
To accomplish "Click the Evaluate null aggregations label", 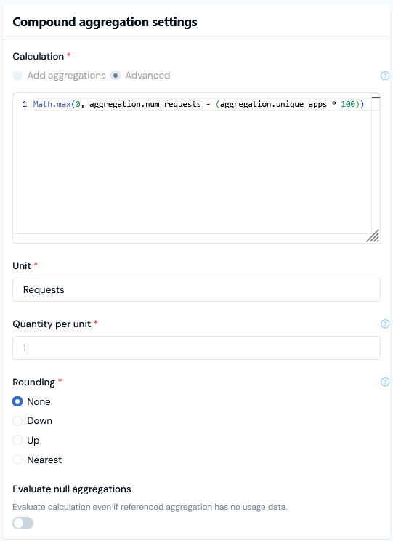I will (72, 489).
